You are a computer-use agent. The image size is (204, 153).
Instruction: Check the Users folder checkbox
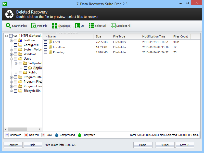(16, 59)
